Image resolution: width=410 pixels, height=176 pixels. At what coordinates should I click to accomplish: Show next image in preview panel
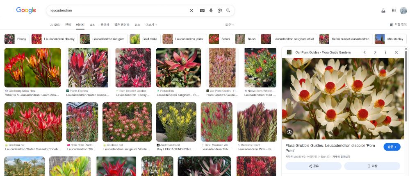click(x=375, y=52)
